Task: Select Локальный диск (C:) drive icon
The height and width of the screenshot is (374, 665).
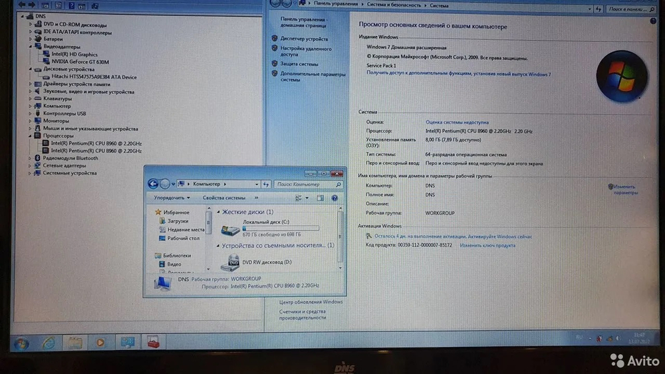Action: [230, 230]
